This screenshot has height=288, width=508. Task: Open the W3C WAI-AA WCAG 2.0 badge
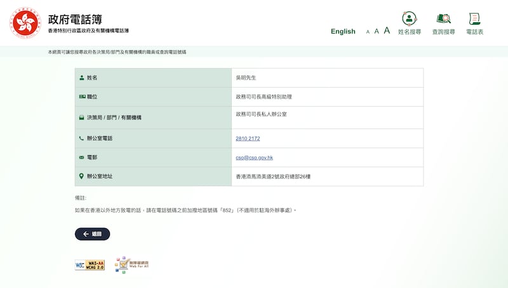(90, 265)
